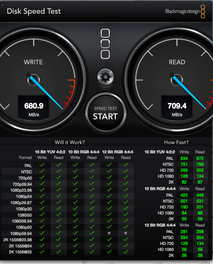213x264 pixels.
Task: Click 1080i50 10 Bit RGB write checkmark
Action: [x=75, y=215]
